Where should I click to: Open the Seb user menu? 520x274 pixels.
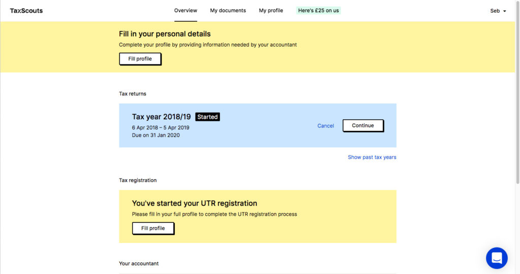[498, 11]
